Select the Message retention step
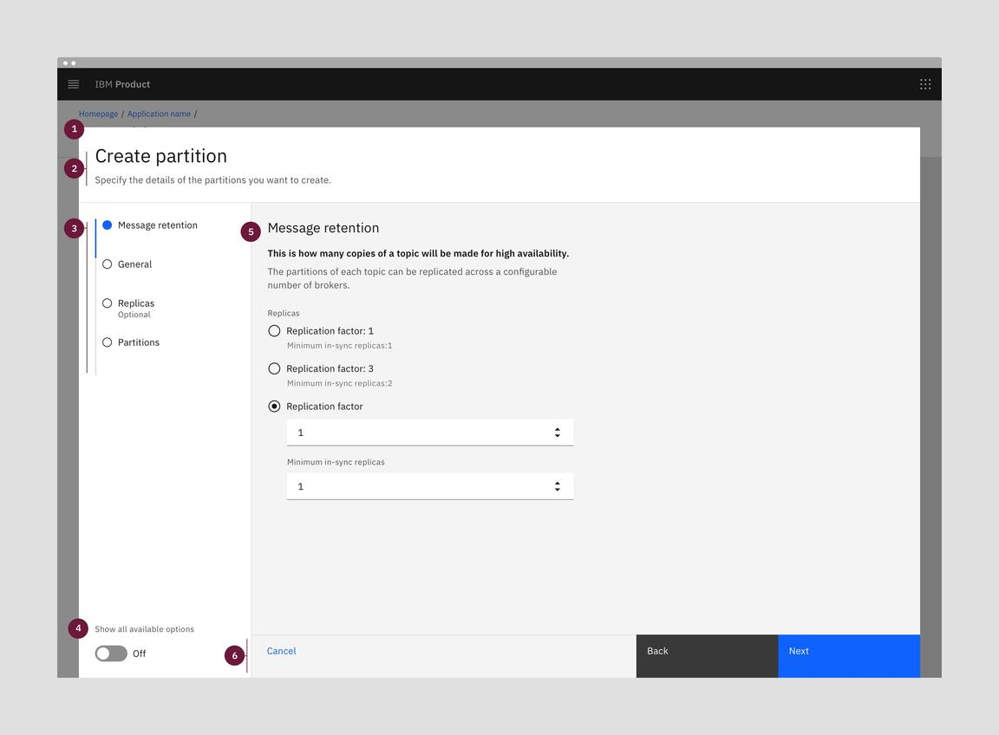Screen dimensions: 999x735 click(157, 225)
